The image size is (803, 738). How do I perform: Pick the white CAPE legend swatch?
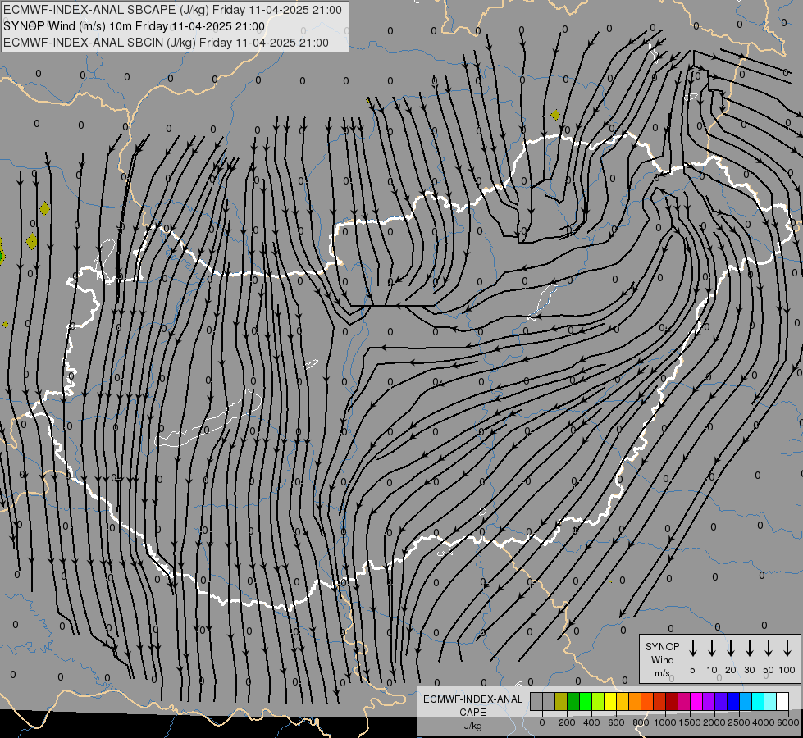(x=782, y=701)
